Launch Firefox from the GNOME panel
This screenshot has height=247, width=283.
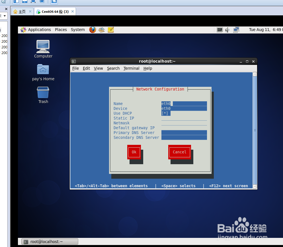[x=92, y=30]
